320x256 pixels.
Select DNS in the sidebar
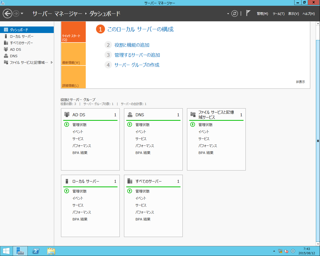[27, 56]
